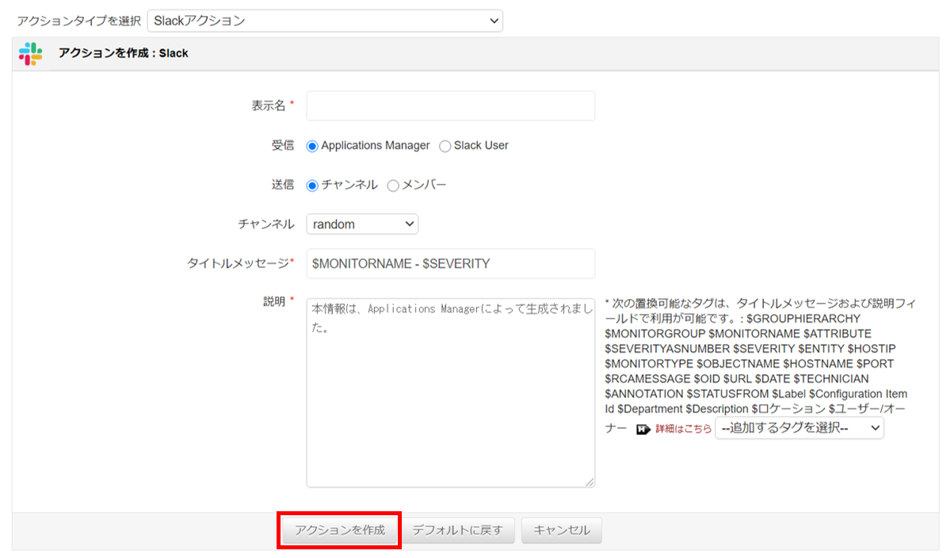The image size is (947, 558).
Task: Click the アクションを作成 : Slack heading
Action: pos(123,53)
